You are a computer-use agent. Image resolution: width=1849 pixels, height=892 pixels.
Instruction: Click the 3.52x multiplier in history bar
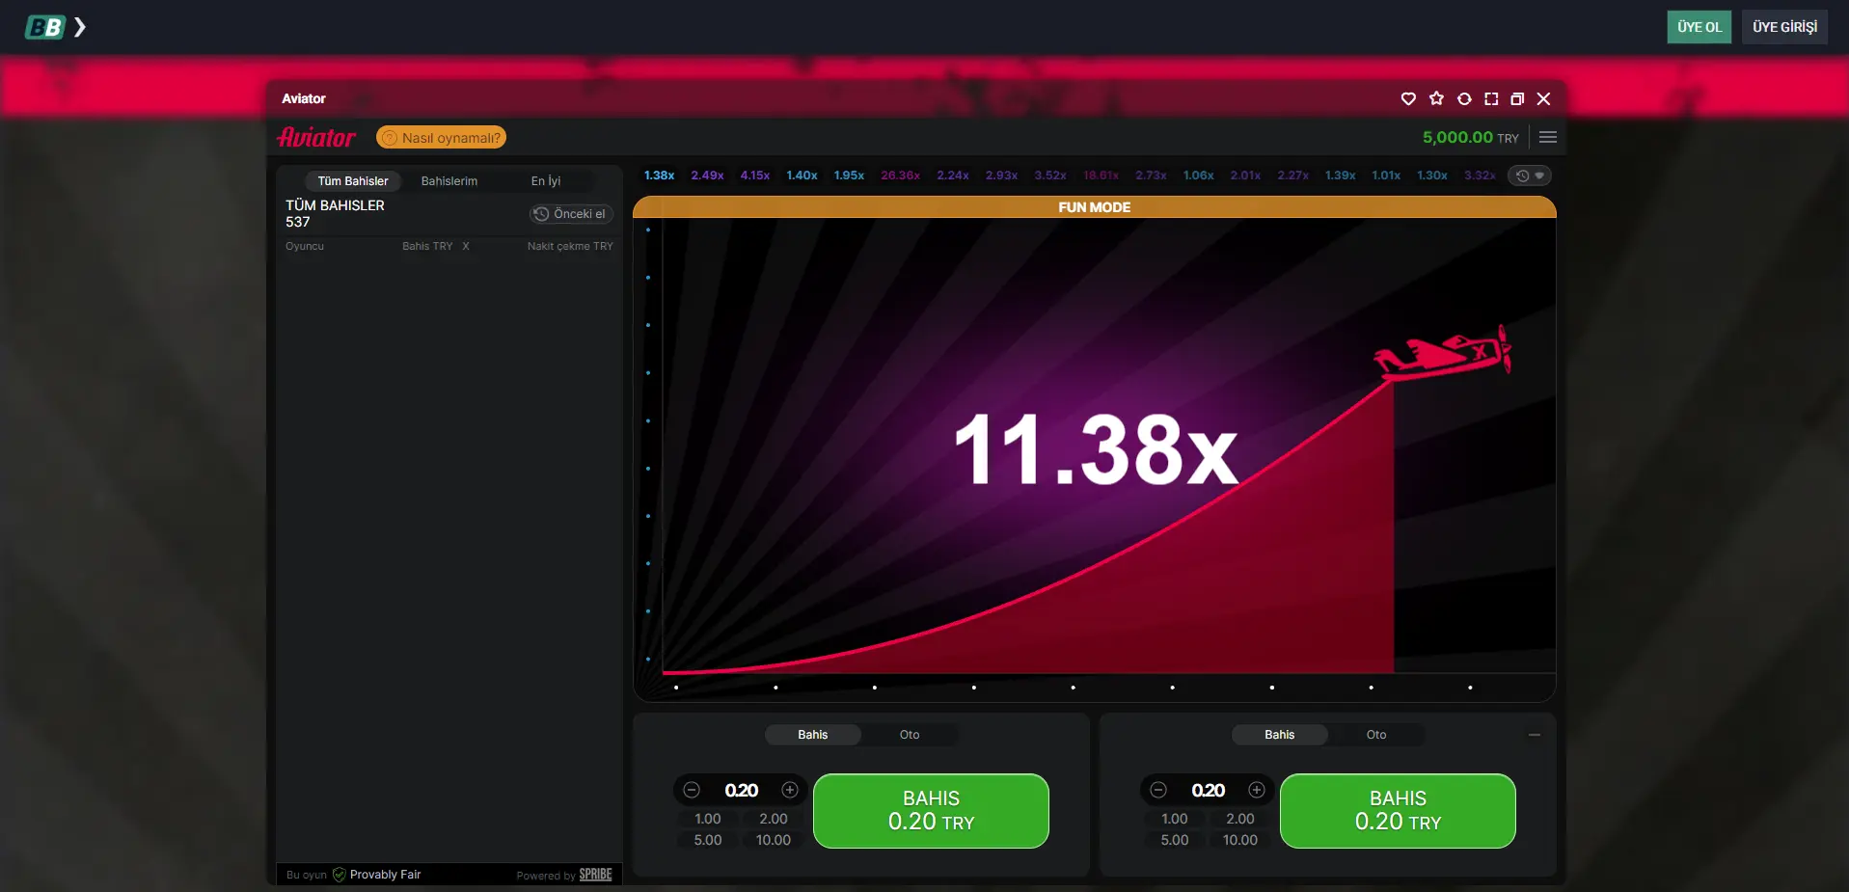click(1050, 176)
